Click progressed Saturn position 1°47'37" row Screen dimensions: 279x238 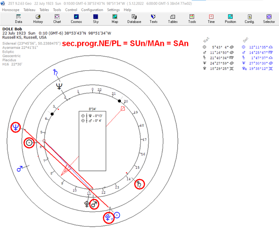(x=257, y=58)
